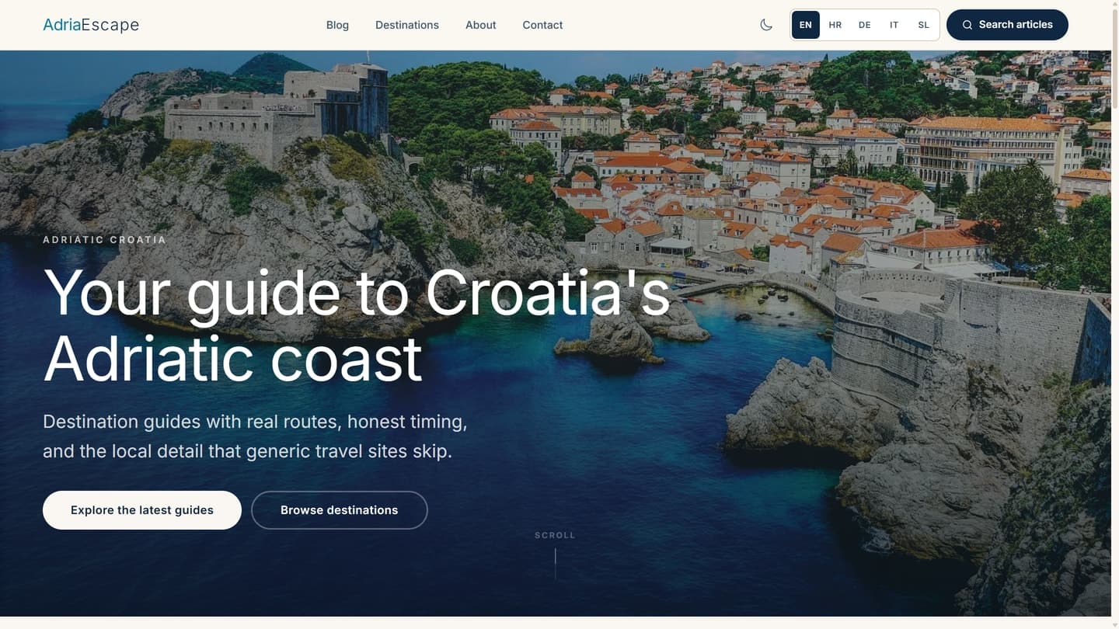Screen dimensions: 1119x629
Task: Open the Destinations page
Action: pyautogui.click(x=407, y=25)
